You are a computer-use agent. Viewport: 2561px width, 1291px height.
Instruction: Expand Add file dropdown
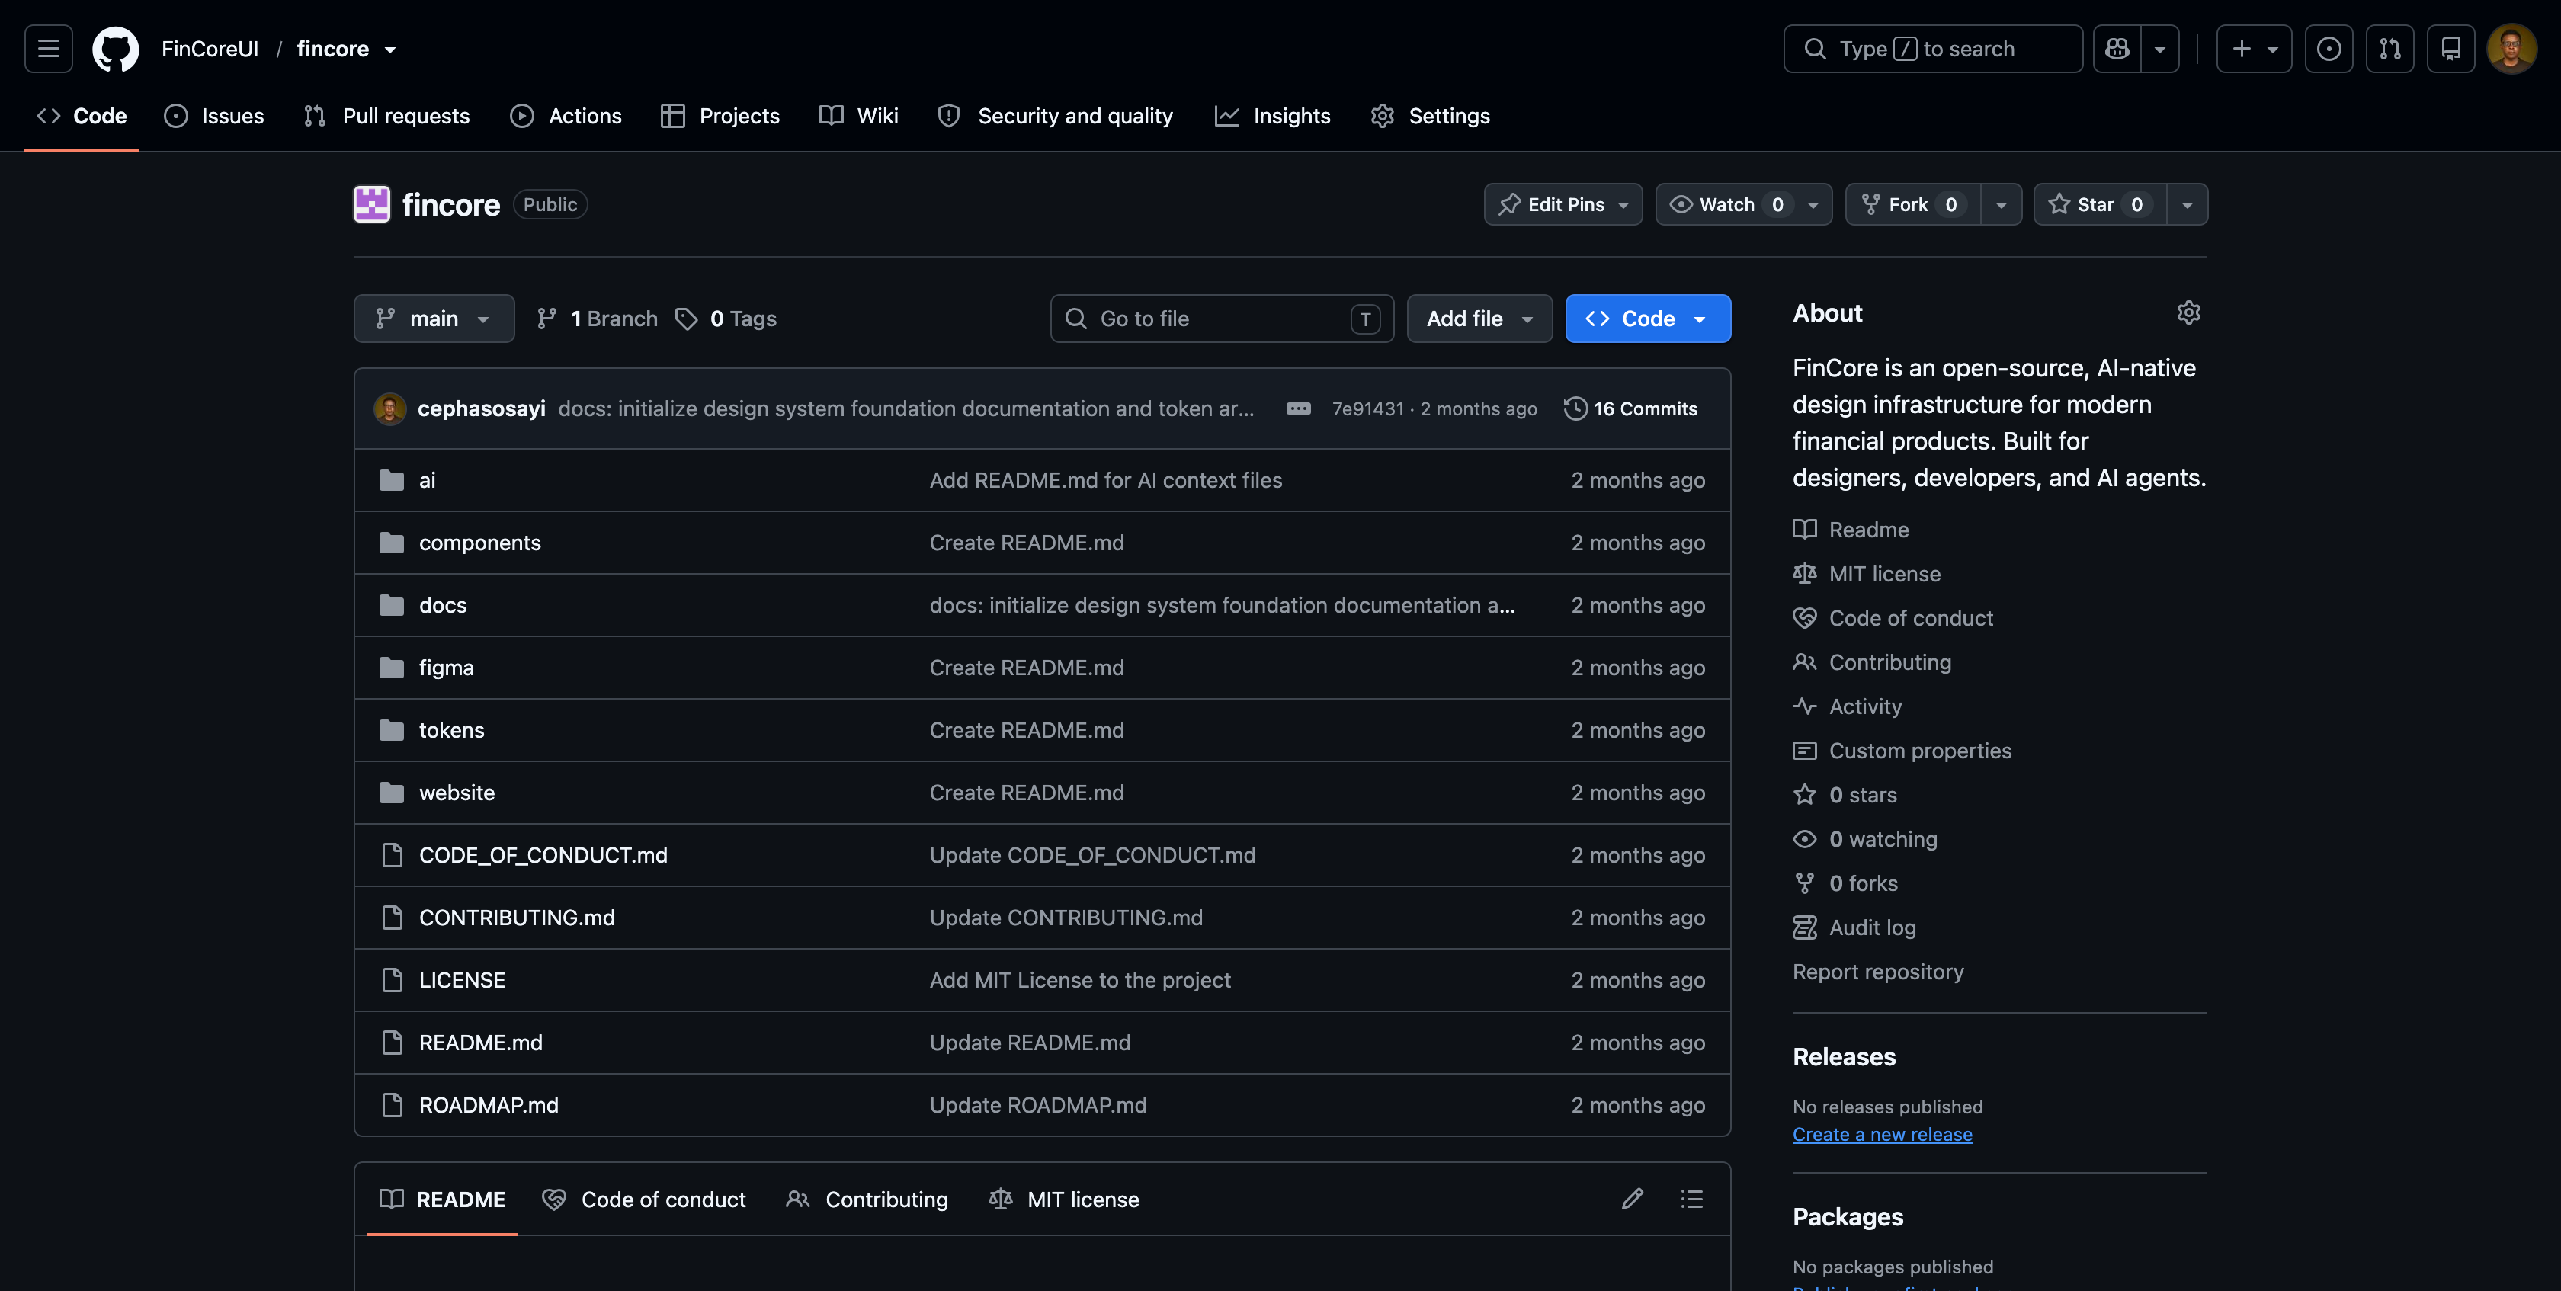pyautogui.click(x=1479, y=318)
